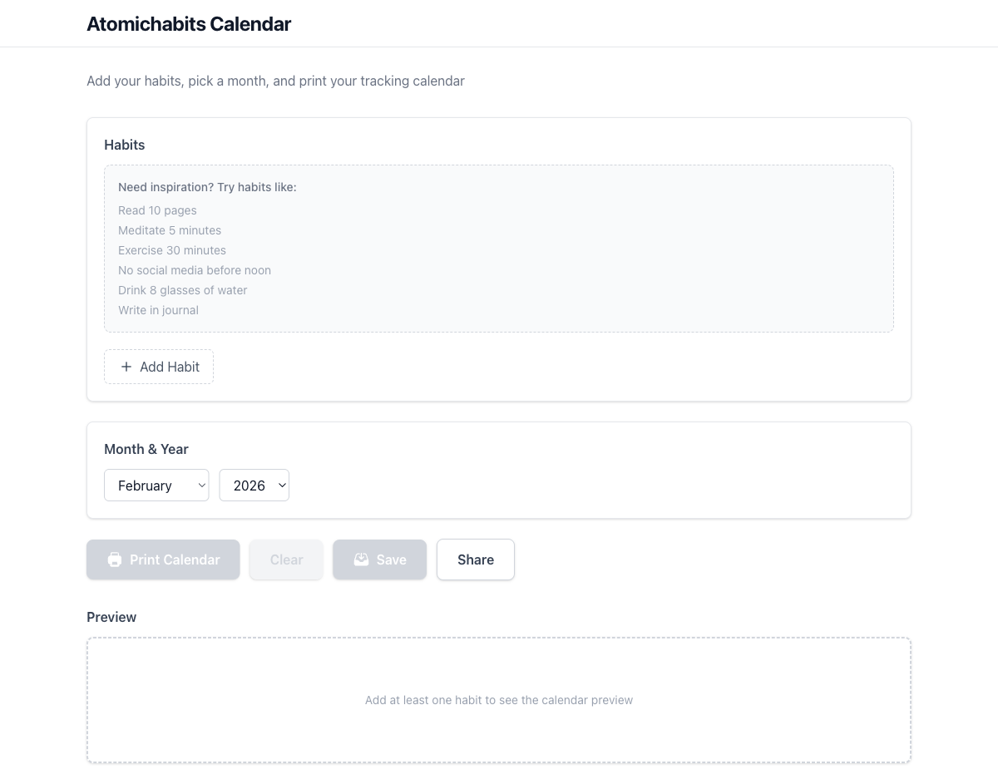Viewport: 998px width, 779px height.
Task: Click the empty calendar Preview area
Action: (x=498, y=699)
